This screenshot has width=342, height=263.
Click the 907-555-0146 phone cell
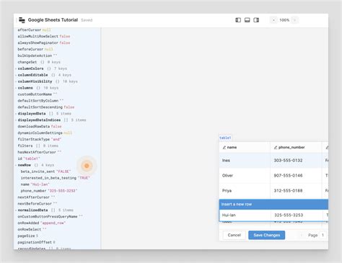coord(296,176)
